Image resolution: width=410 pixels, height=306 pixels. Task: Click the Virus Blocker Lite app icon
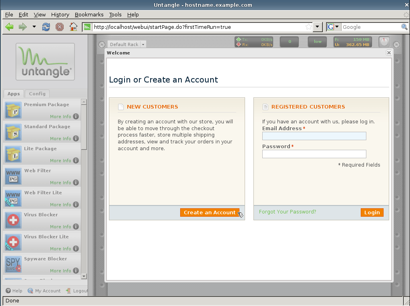[x=13, y=242]
